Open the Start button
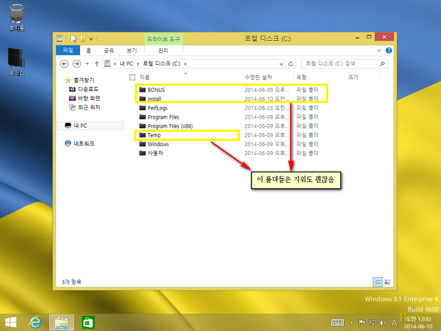The image size is (441, 331). coord(11,322)
